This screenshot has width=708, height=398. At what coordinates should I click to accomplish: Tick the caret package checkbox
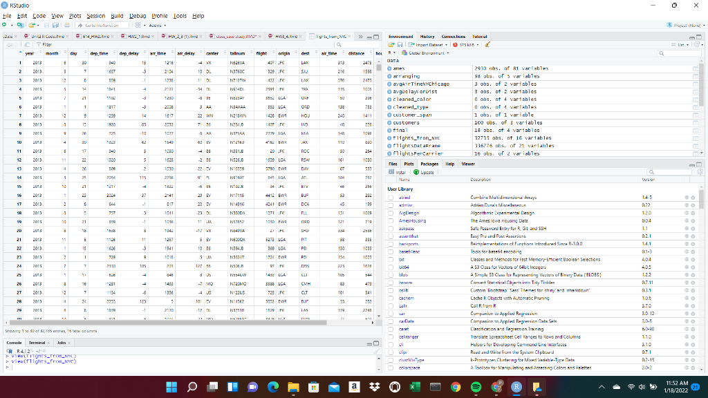[x=391, y=328]
